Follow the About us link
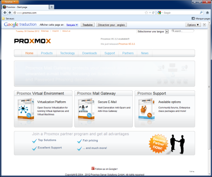Screen dimensions: 212x177 tap(66, 31)
